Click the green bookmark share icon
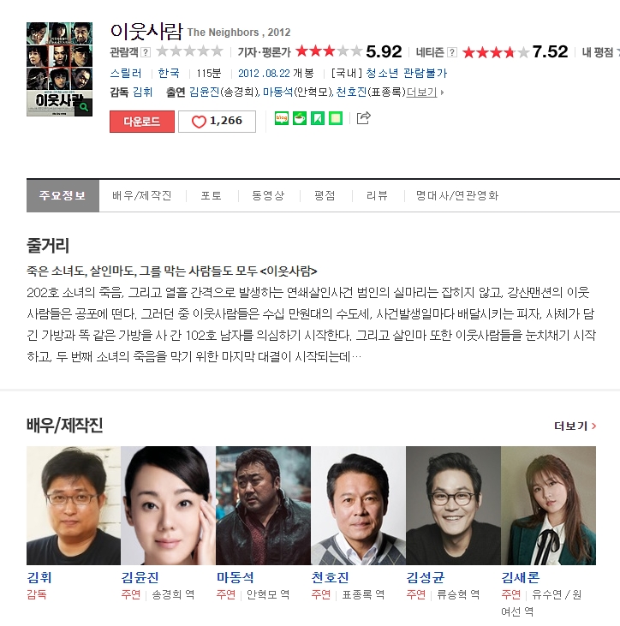 pyautogui.click(x=318, y=118)
